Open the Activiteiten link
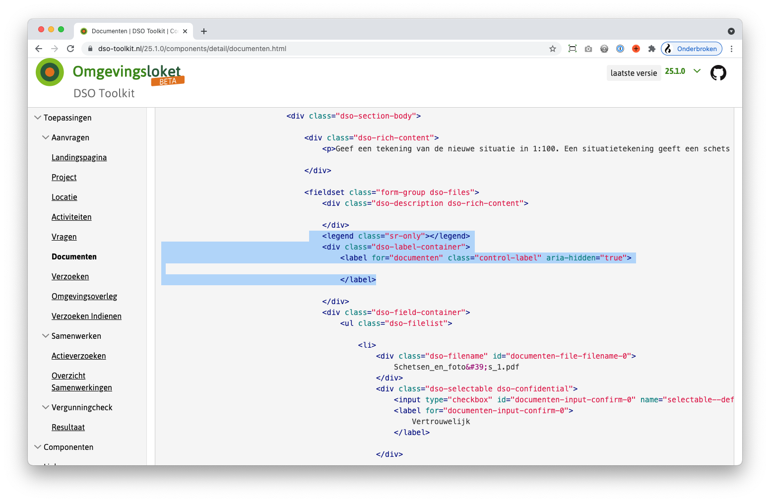Screen dimensions: 770x502 point(71,217)
